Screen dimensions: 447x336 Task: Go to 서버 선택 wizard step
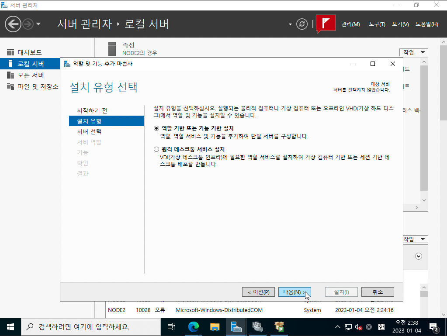(89, 131)
